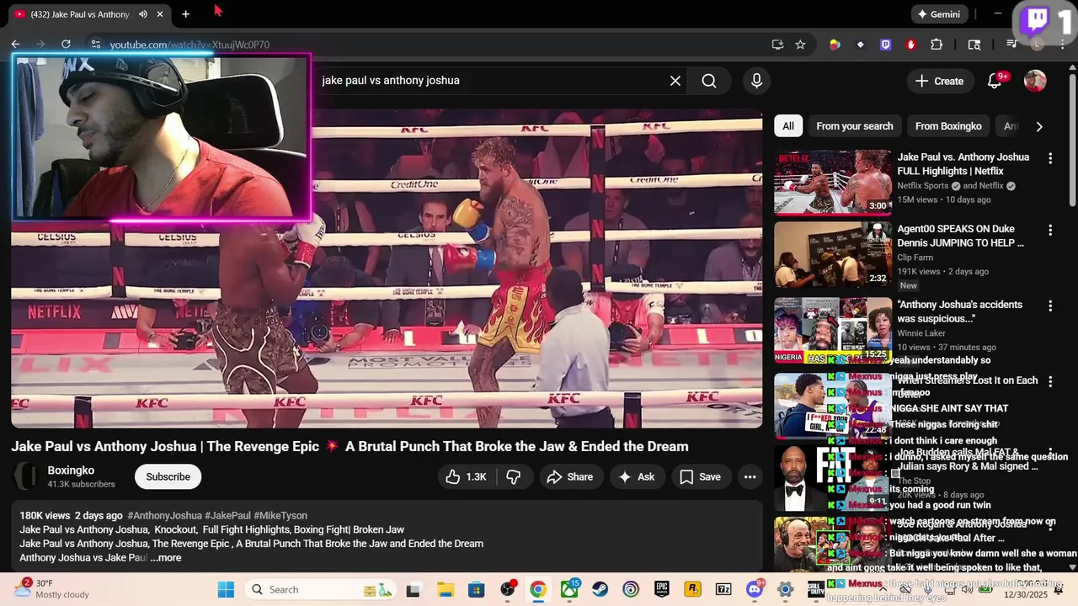Click the Chrome address bar URL
Viewport: 1078px width, 606px height.
click(189, 45)
